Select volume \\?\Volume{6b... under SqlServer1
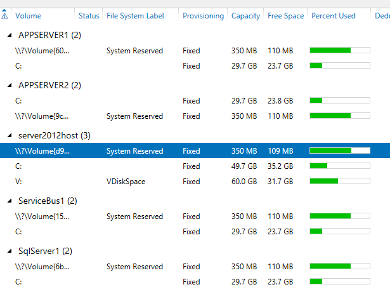The height and width of the screenshot is (294, 390). tap(195, 266)
